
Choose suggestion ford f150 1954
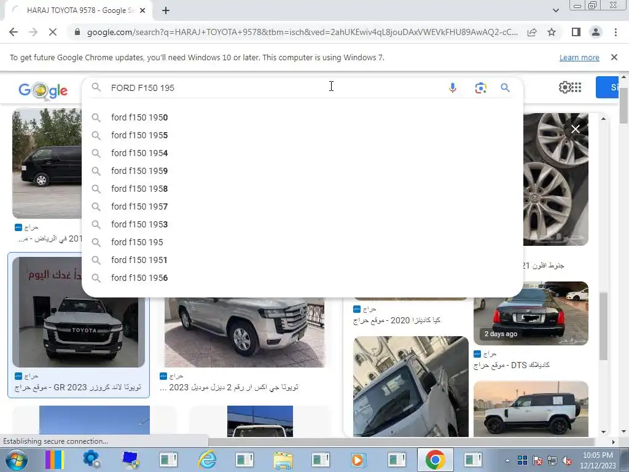pyautogui.click(x=302, y=153)
